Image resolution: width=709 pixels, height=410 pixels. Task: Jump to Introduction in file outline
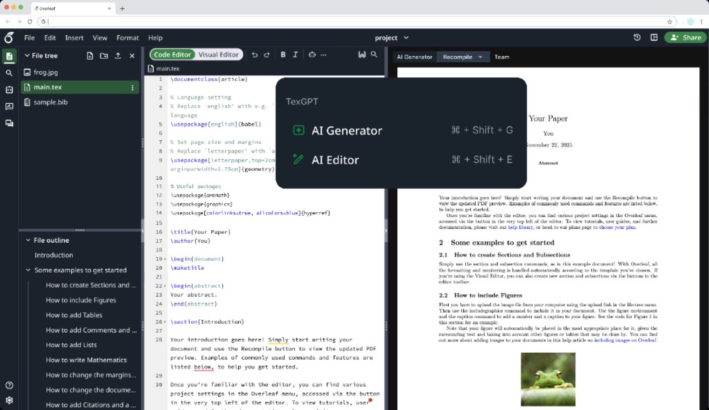click(54, 255)
